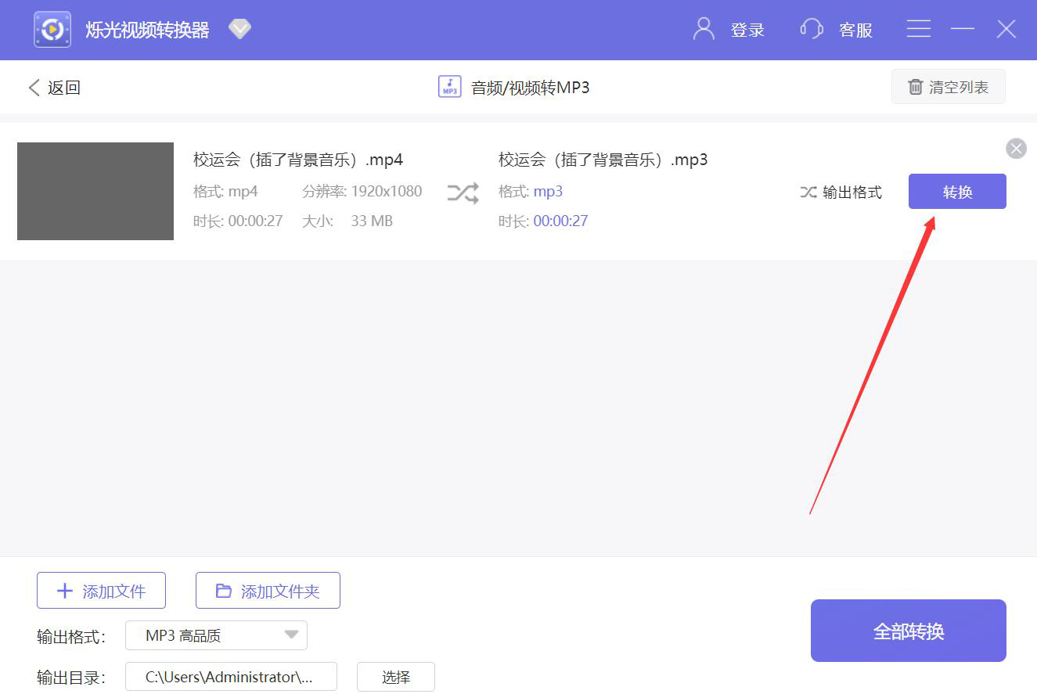Remove file with gray X circle
Screen dimensions: 1037x694
(x=1016, y=148)
